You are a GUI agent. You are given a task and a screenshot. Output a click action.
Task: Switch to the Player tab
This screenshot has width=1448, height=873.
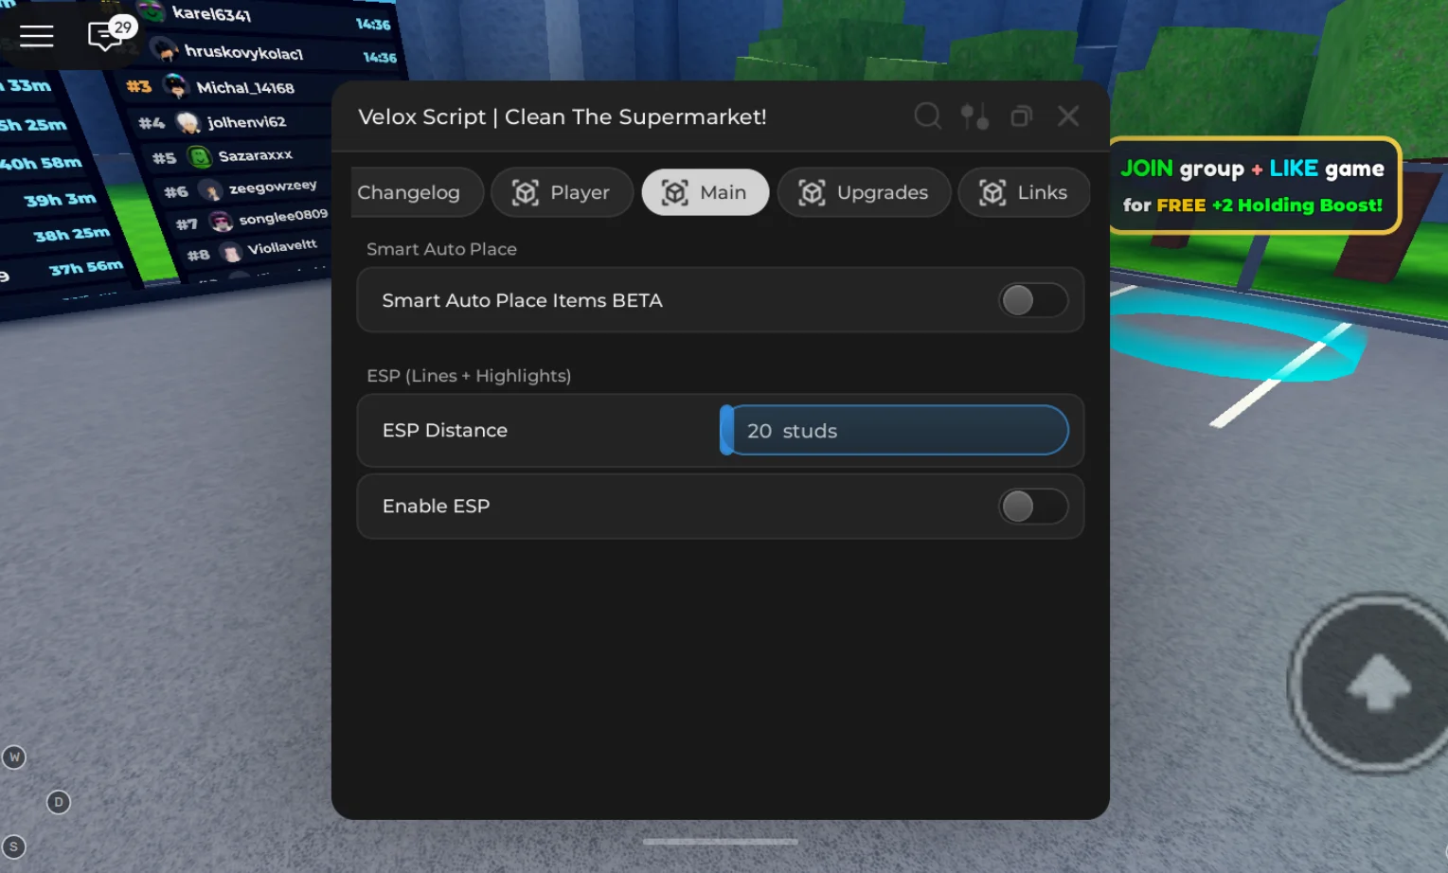(x=562, y=192)
